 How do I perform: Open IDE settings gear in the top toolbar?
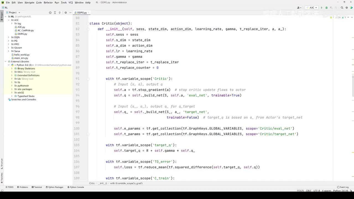(x=346, y=8)
